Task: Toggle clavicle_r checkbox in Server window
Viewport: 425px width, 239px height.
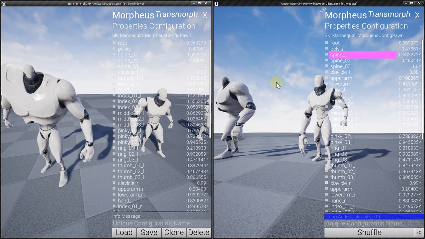Action: tap(114, 183)
